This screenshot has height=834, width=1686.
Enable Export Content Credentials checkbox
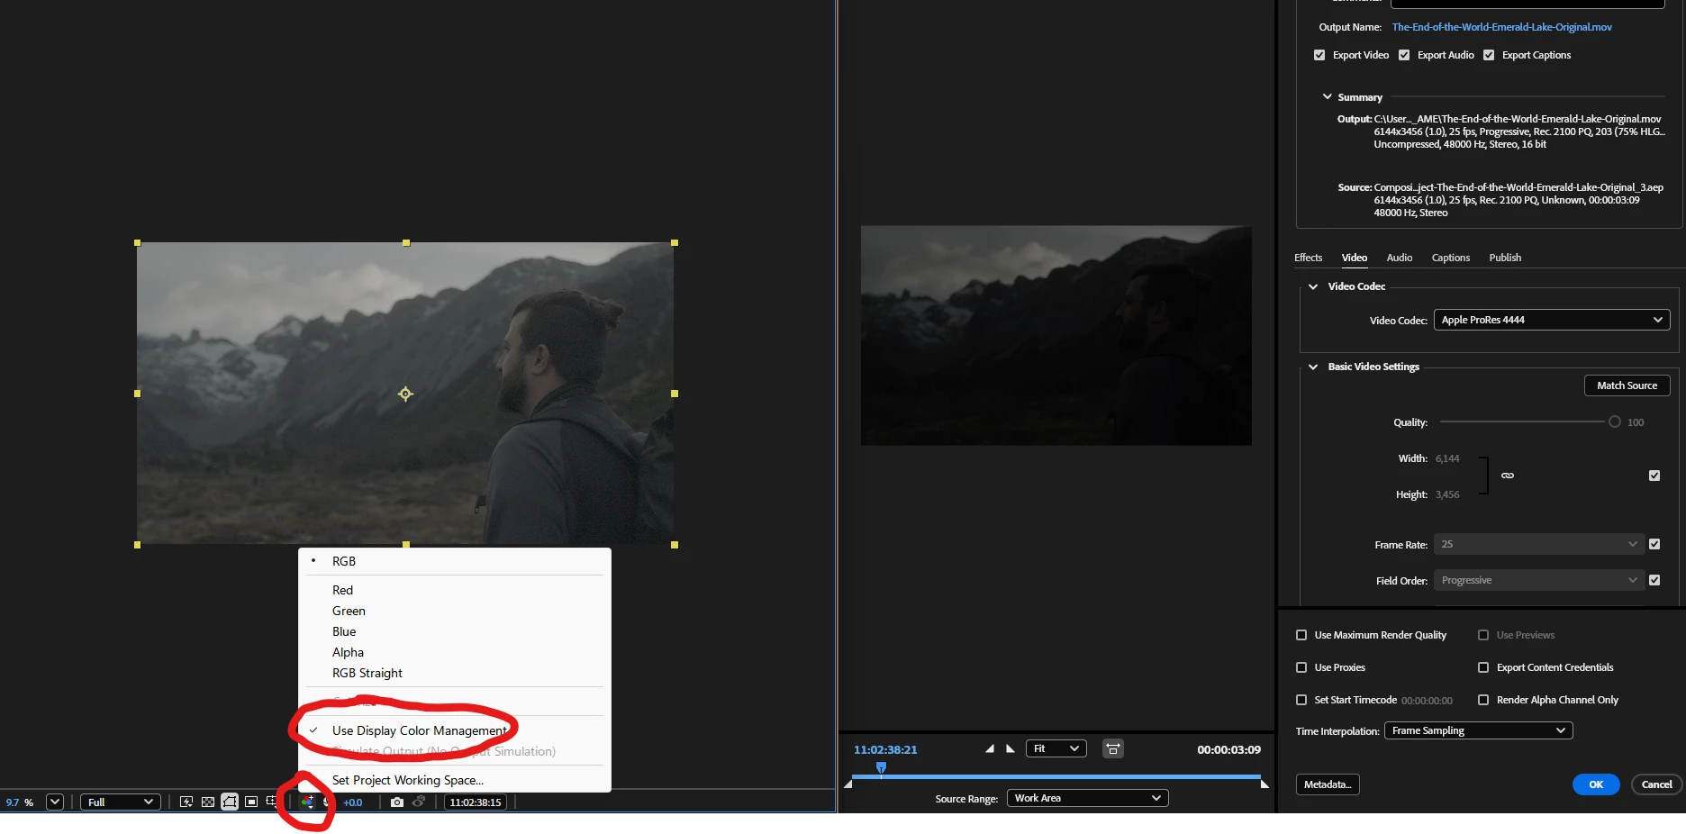[1483, 667]
